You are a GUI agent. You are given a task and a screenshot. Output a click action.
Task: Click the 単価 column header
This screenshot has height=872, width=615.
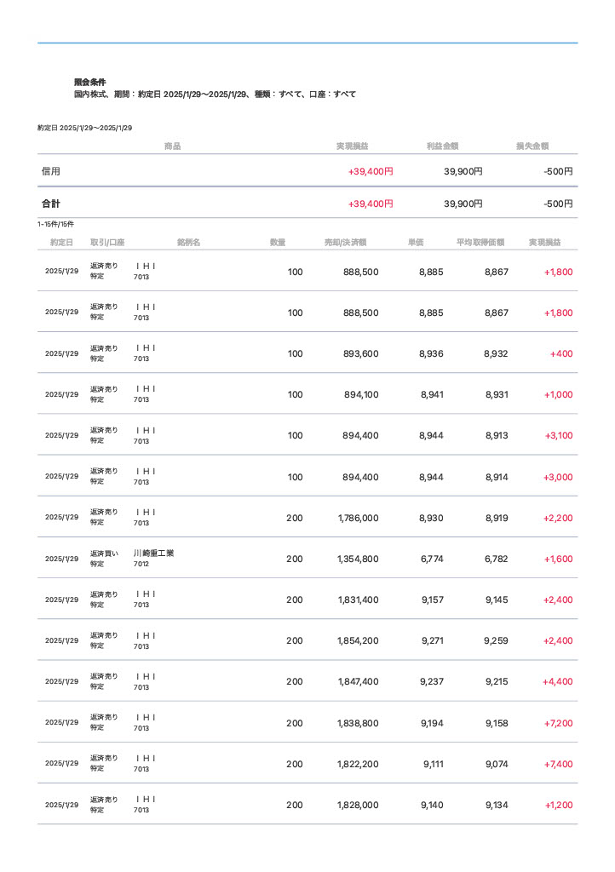(x=416, y=243)
